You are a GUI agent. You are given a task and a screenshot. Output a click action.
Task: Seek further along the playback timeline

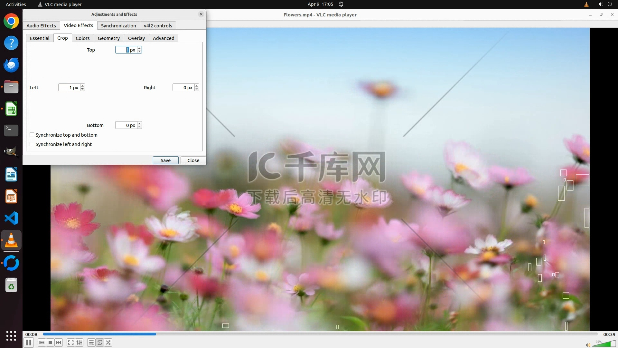(x=354, y=334)
